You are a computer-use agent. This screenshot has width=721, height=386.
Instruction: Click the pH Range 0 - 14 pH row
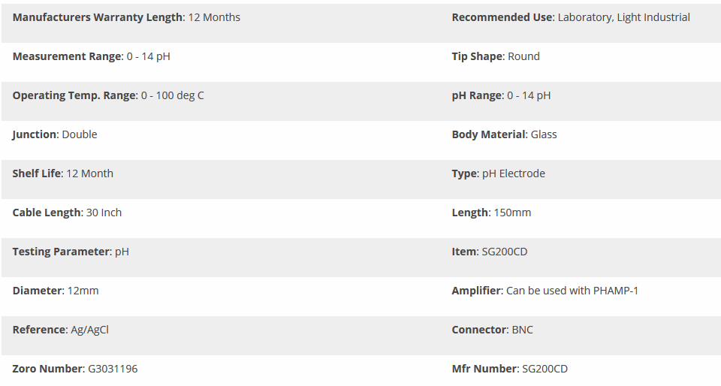pos(501,95)
